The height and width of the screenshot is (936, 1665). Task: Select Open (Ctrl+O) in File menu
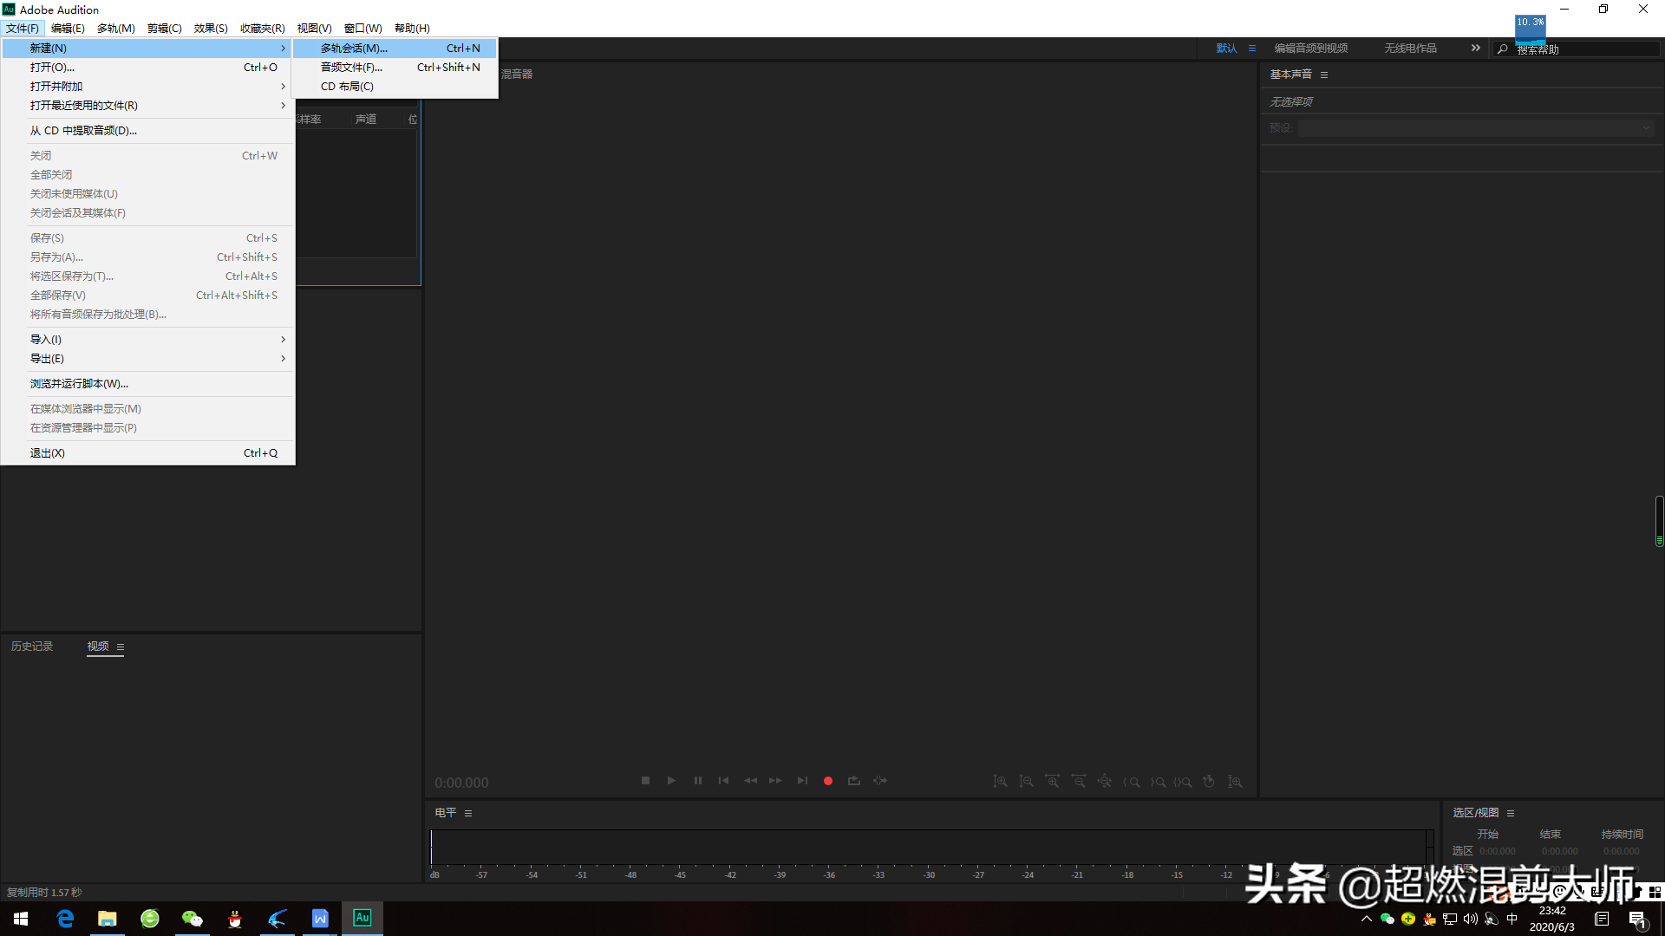click(148, 68)
